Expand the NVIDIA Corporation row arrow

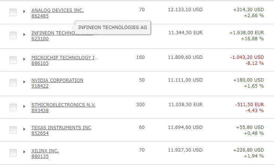(x=24, y=83)
